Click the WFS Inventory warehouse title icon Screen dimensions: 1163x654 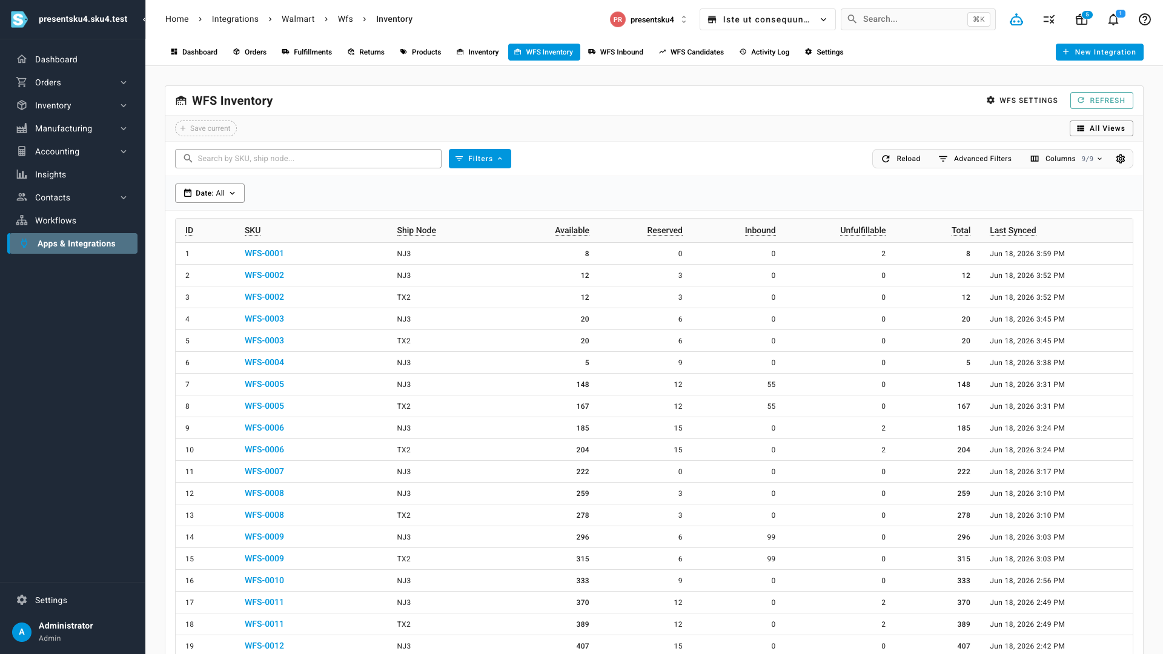181,101
